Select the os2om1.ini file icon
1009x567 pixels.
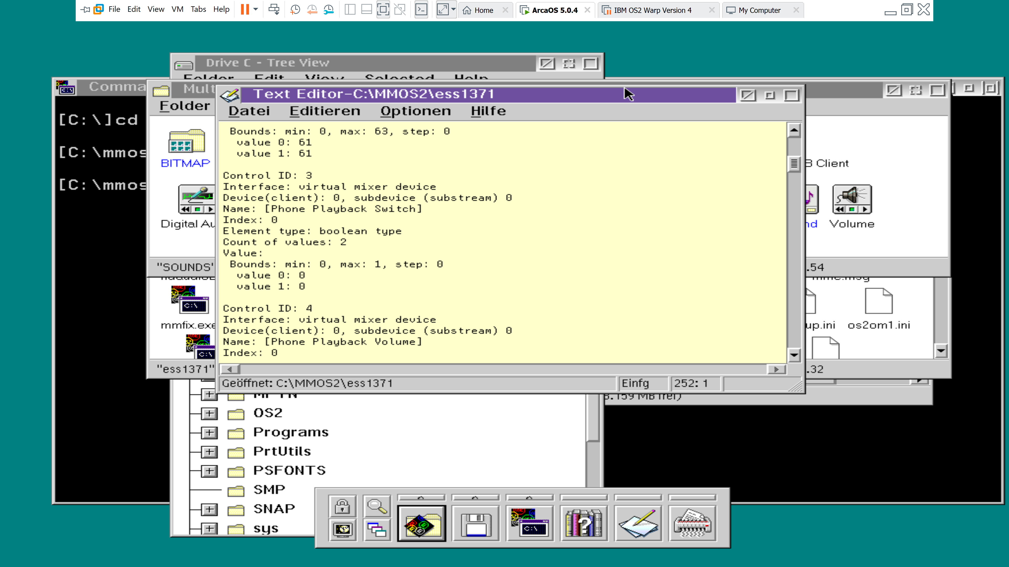point(879,301)
